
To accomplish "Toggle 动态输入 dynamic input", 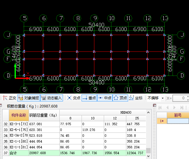I will [x=51, y=98].
